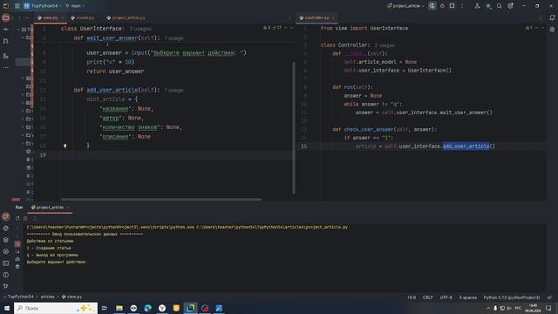558x314 pixels.
Task: Click Rerun icon in Run panel toolbar
Action: pos(17,218)
